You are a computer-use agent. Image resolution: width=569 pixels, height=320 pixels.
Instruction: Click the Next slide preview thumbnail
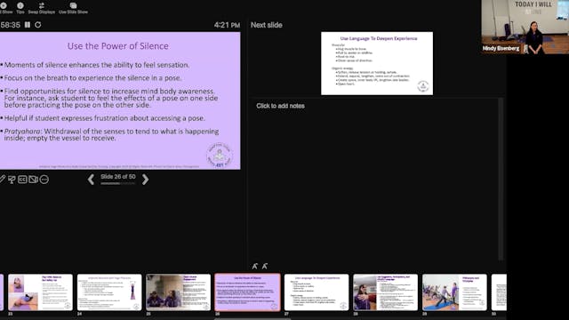click(x=377, y=63)
